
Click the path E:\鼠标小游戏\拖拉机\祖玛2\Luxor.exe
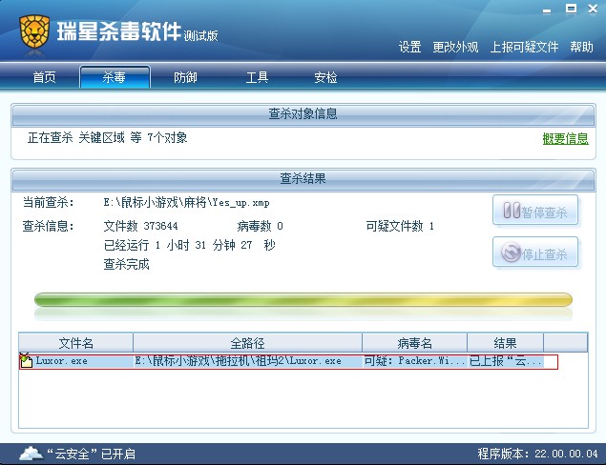tap(238, 361)
